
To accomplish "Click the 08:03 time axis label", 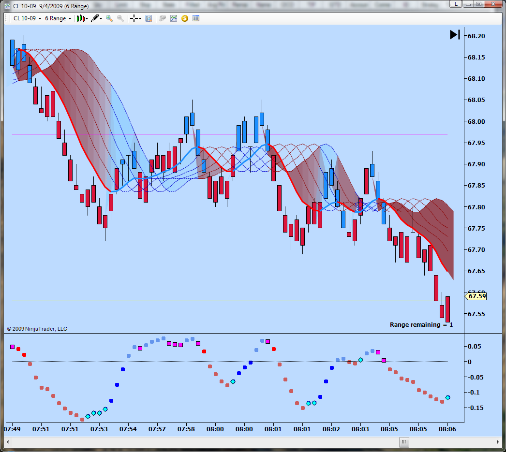I will point(360,429).
